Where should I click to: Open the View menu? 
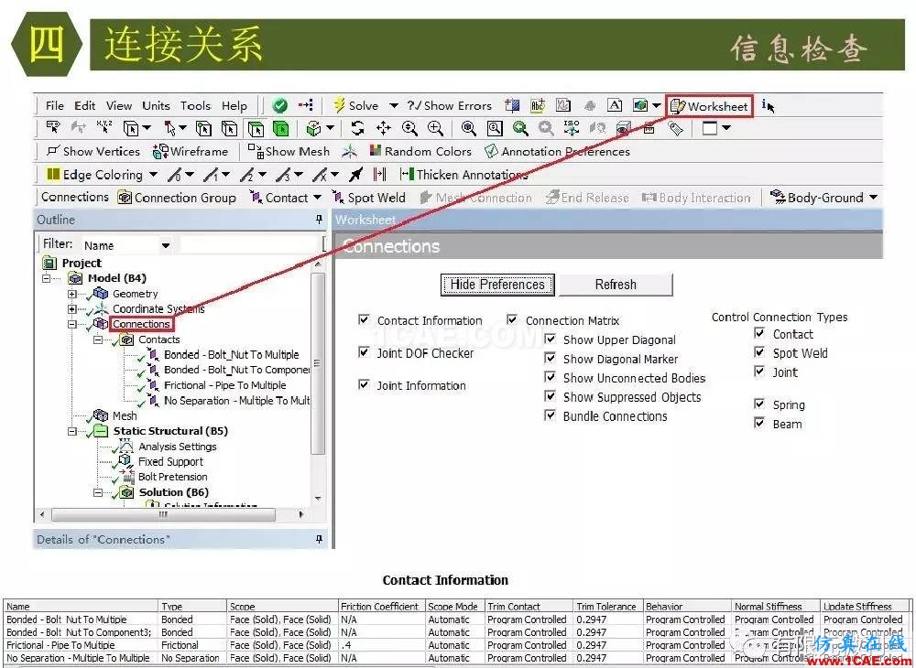(x=118, y=105)
